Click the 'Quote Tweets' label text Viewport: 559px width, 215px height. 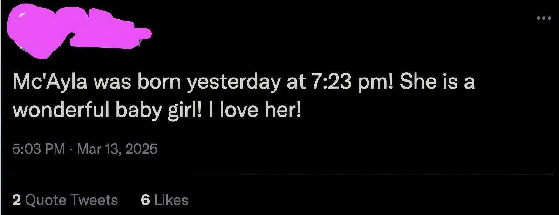coord(71,200)
